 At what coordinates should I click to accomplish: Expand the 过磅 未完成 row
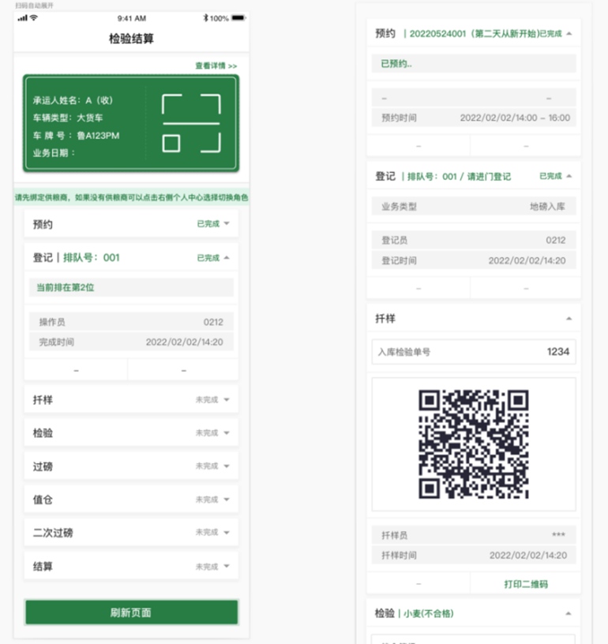coord(131,466)
